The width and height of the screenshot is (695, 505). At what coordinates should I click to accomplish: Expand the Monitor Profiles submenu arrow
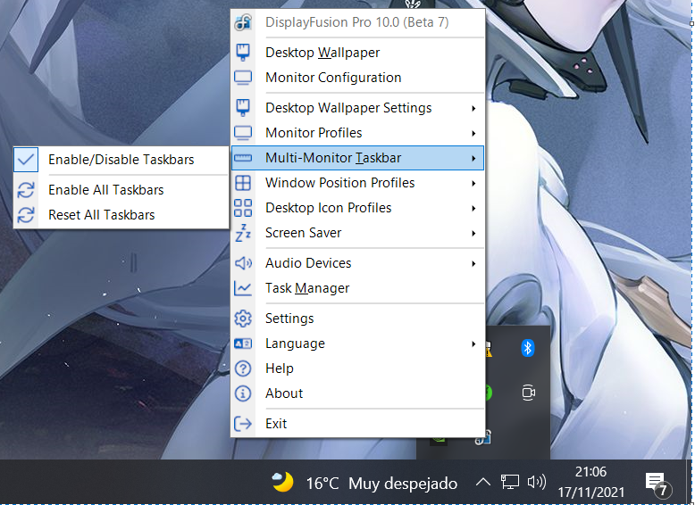[x=473, y=133]
